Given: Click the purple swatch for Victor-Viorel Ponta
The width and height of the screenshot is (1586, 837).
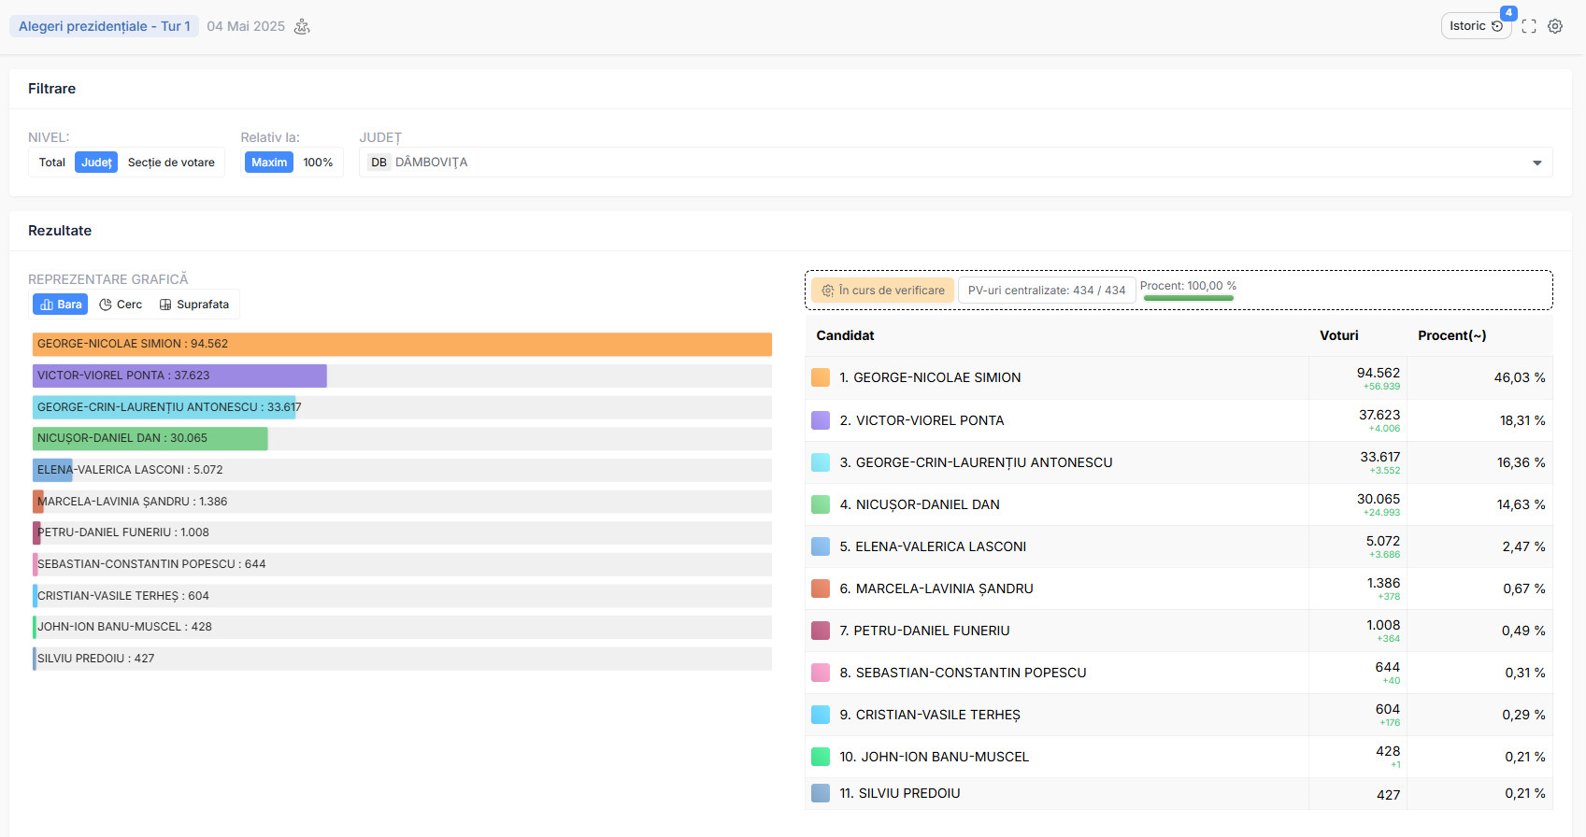Looking at the screenshot, I should [x=821, y=420].
